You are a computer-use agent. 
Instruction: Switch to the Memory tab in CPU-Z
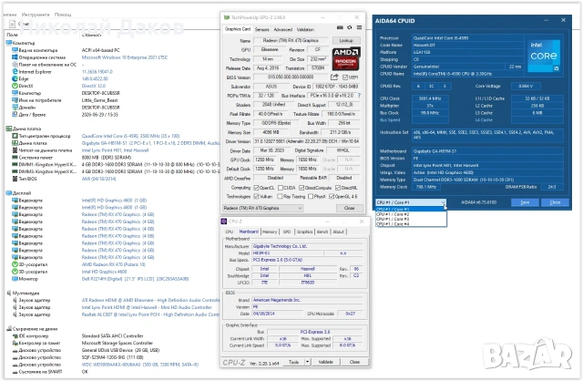click(x=270, y=232)
